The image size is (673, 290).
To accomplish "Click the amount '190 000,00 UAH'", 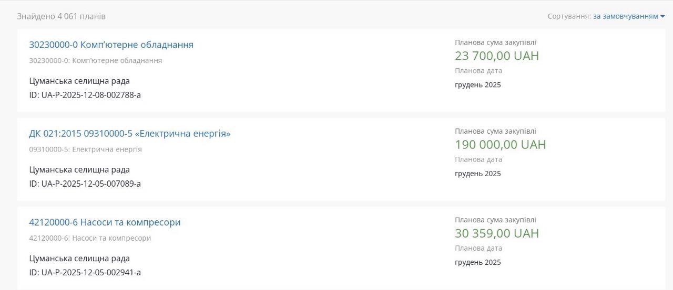I will point(500,144).
